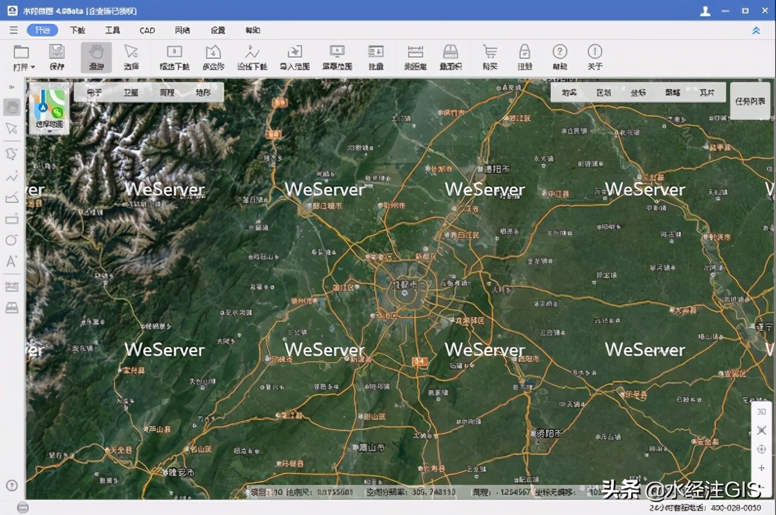Switch the map to Satellite layer
The height and width of the screenshot is (515, 776).
coord(131,93)
